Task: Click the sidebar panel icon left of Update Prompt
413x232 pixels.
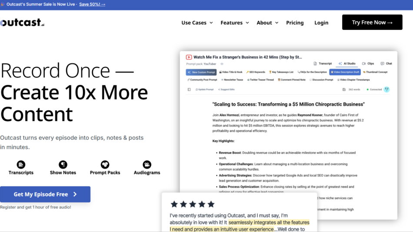Action: (189, 89)
